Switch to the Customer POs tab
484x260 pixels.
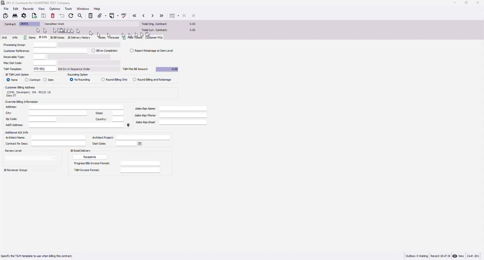pos(154,38)
